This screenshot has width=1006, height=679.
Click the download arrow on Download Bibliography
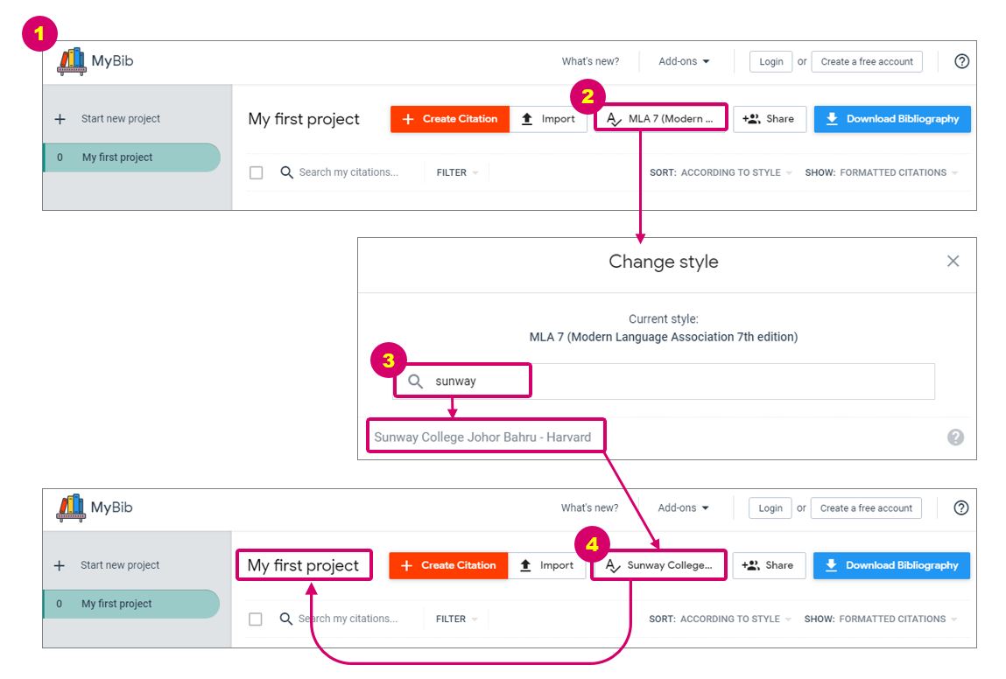(833, 118)
